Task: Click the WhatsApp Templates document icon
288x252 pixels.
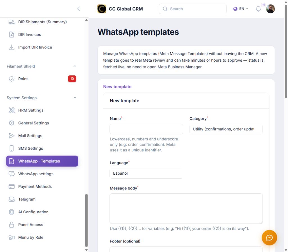Action: click(x=12, y=161)
